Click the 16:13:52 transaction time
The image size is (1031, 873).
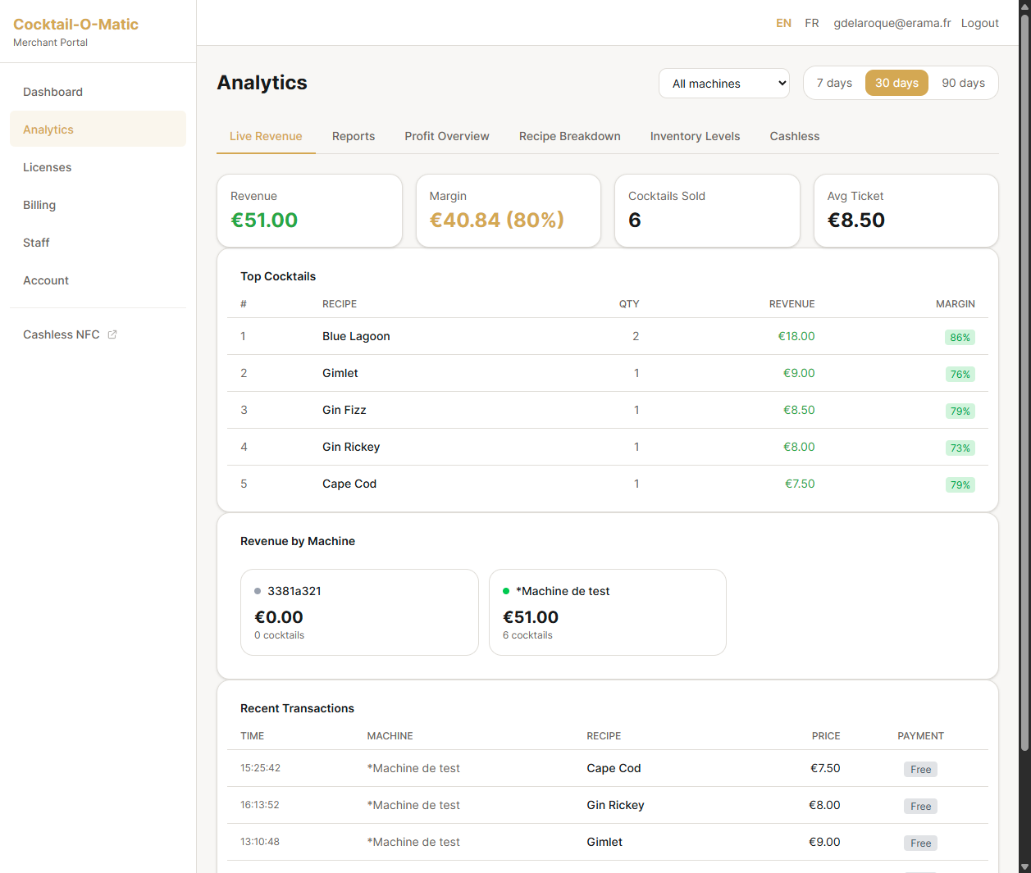coord(260,805)
